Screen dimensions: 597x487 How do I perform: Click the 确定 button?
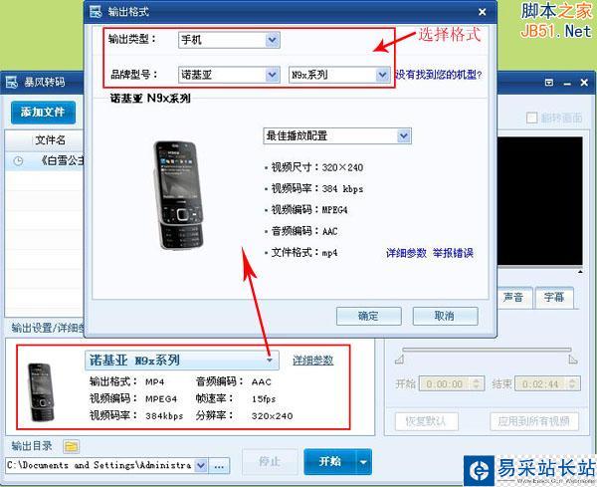coord(368,316)
